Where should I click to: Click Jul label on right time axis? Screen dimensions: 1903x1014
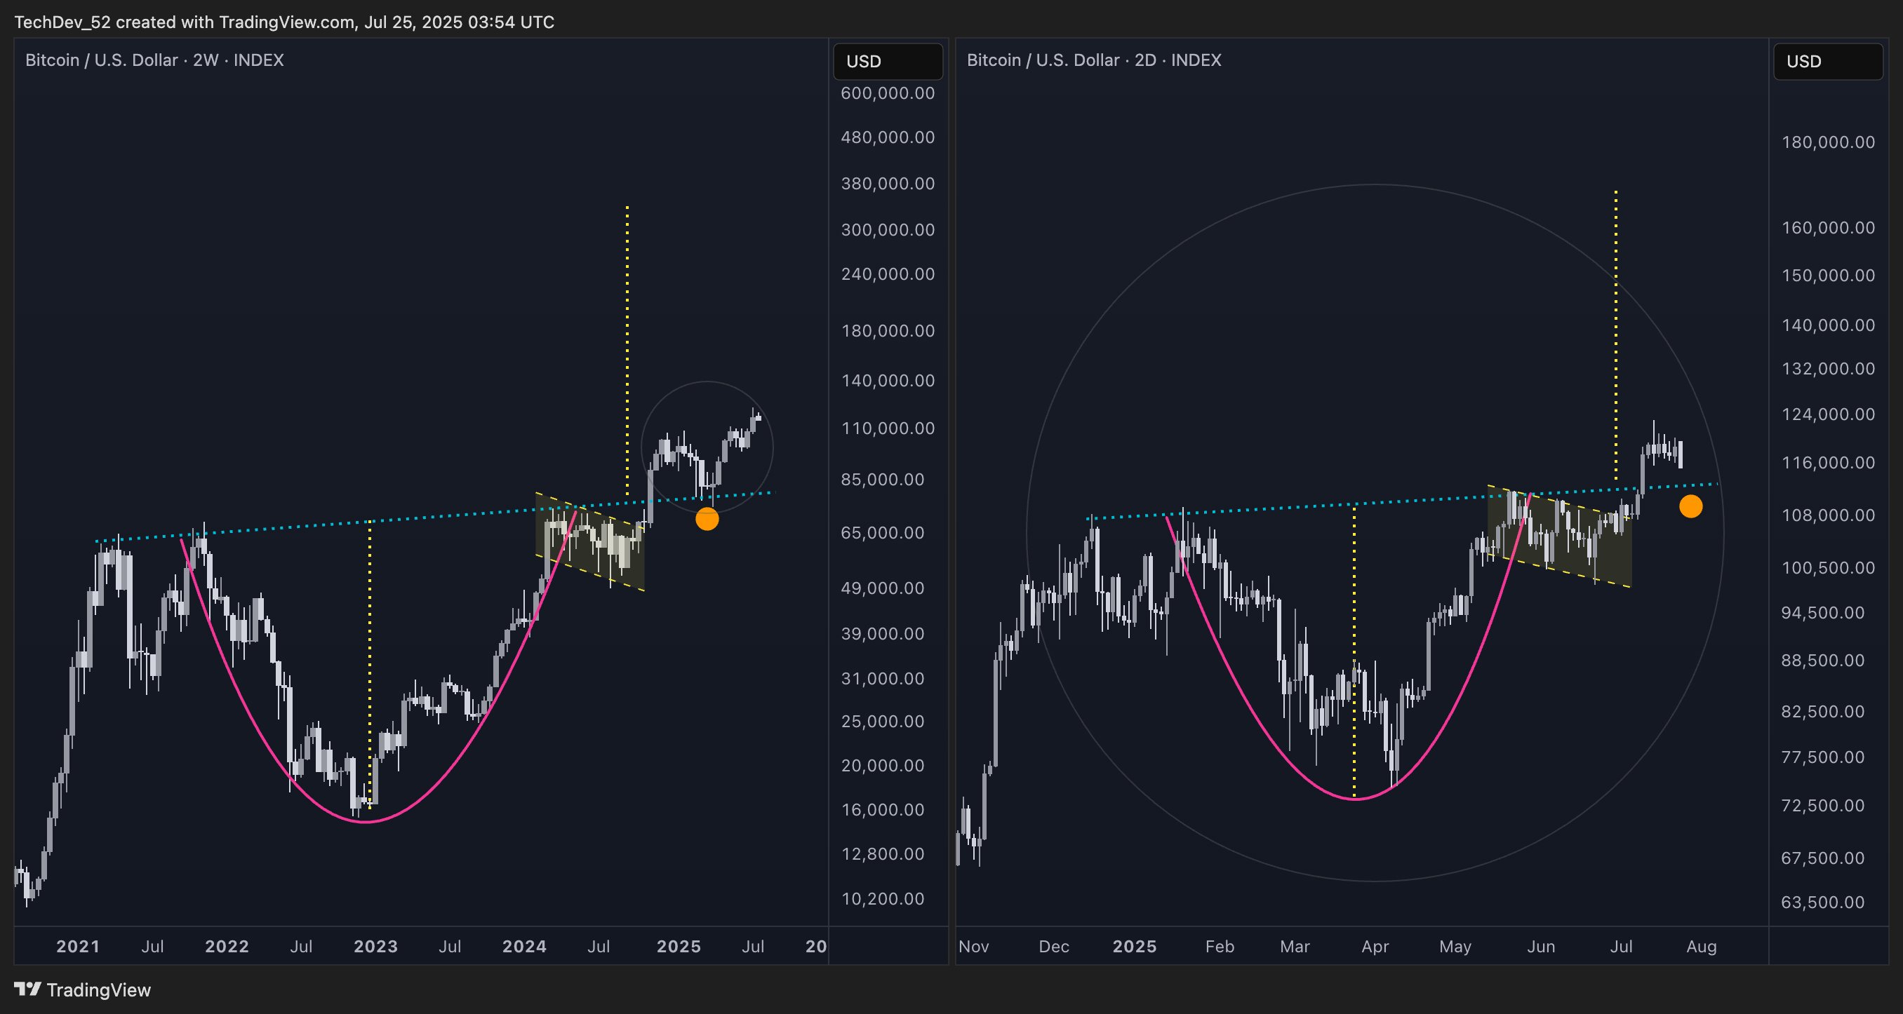[x=1621, y=946]
